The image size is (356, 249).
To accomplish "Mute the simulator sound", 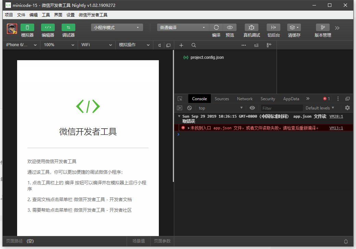I will (160, 45).
